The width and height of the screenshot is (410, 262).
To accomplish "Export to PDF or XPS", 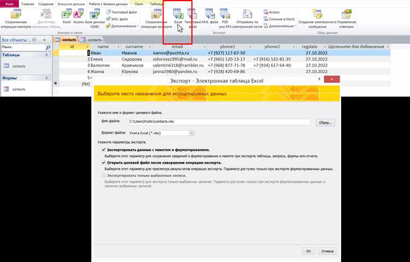I will click(225, 19).
